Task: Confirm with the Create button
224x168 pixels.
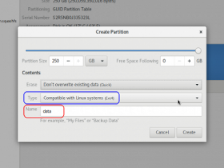Action: click(x=189, y=133)
